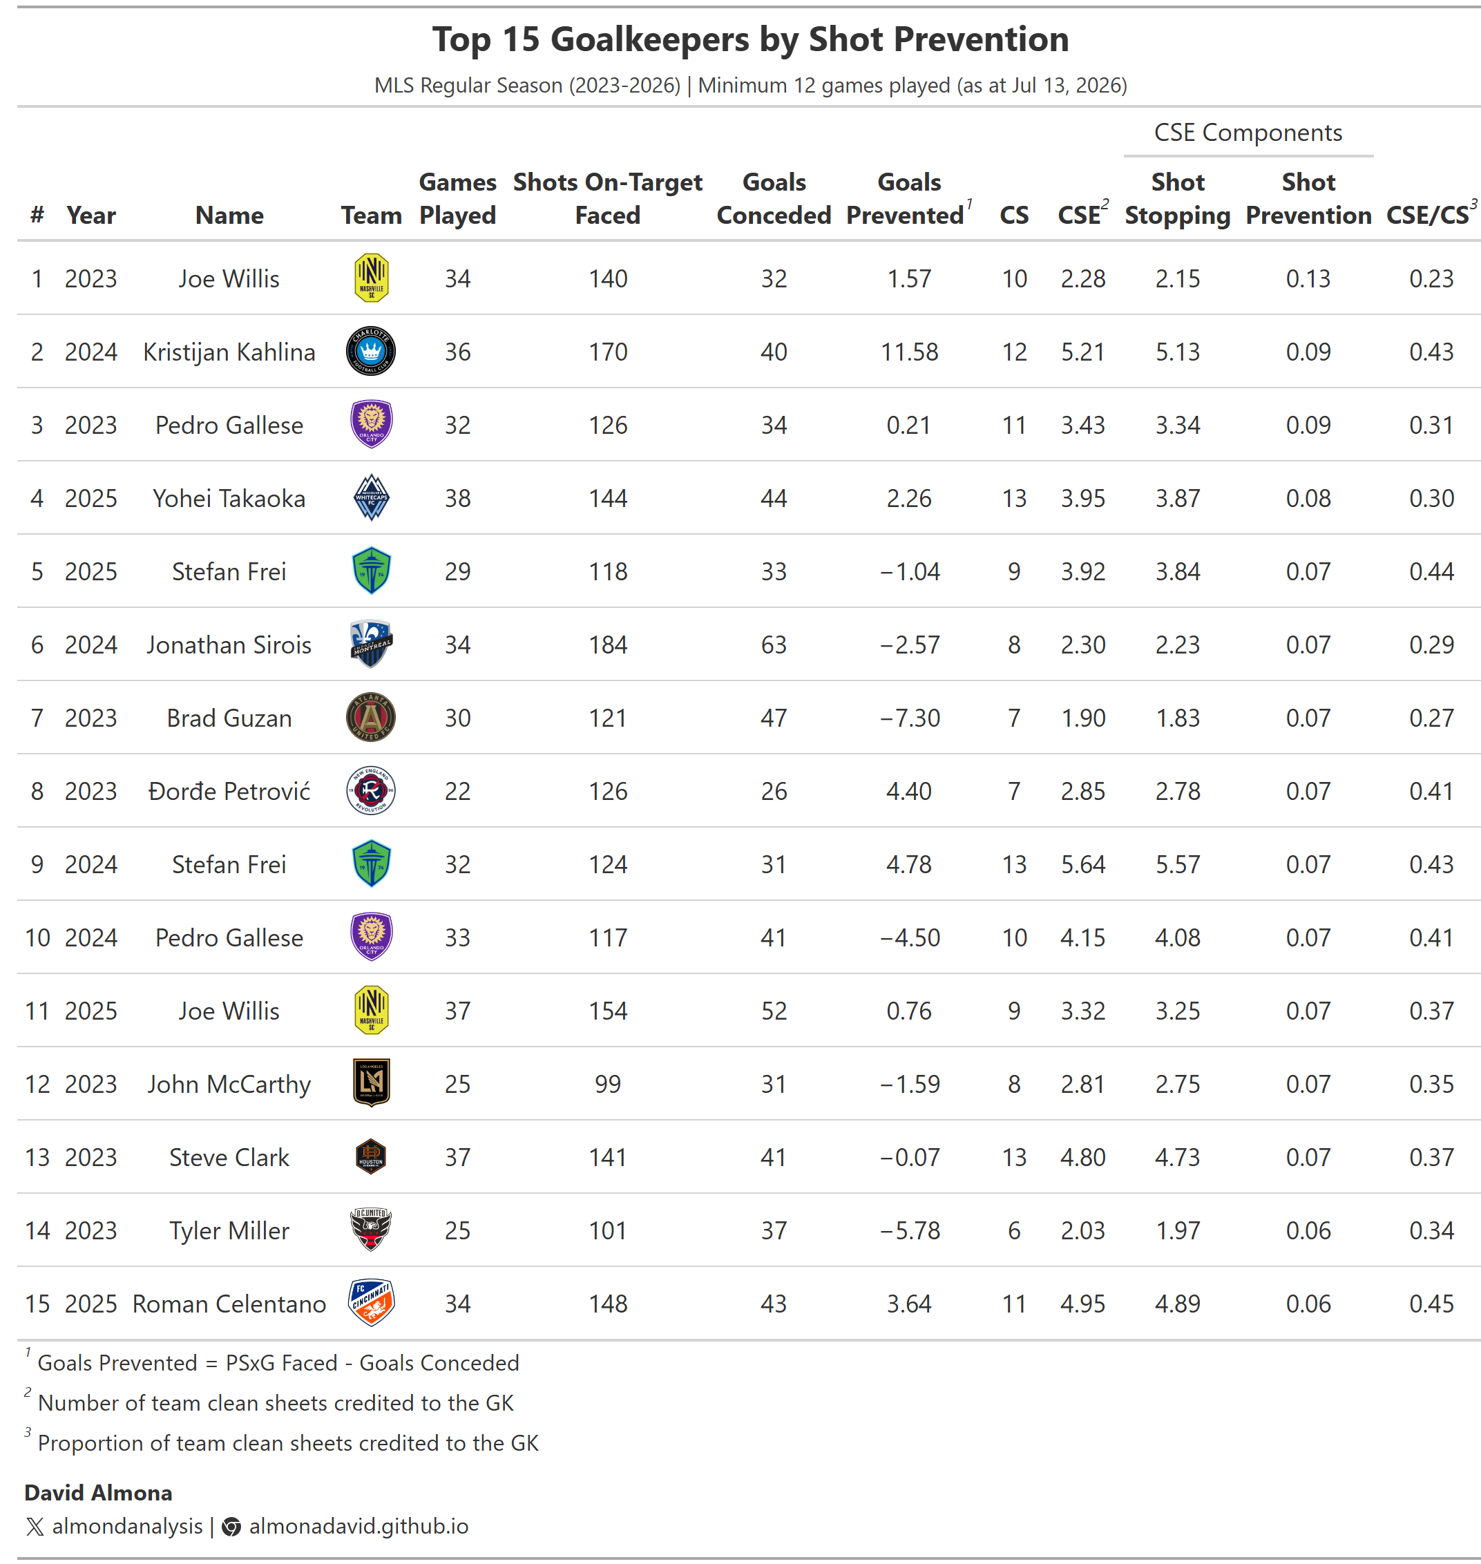Select the D.C. United crest
Viewport: 1481px width, 1564px height.
click(371, 1230)
